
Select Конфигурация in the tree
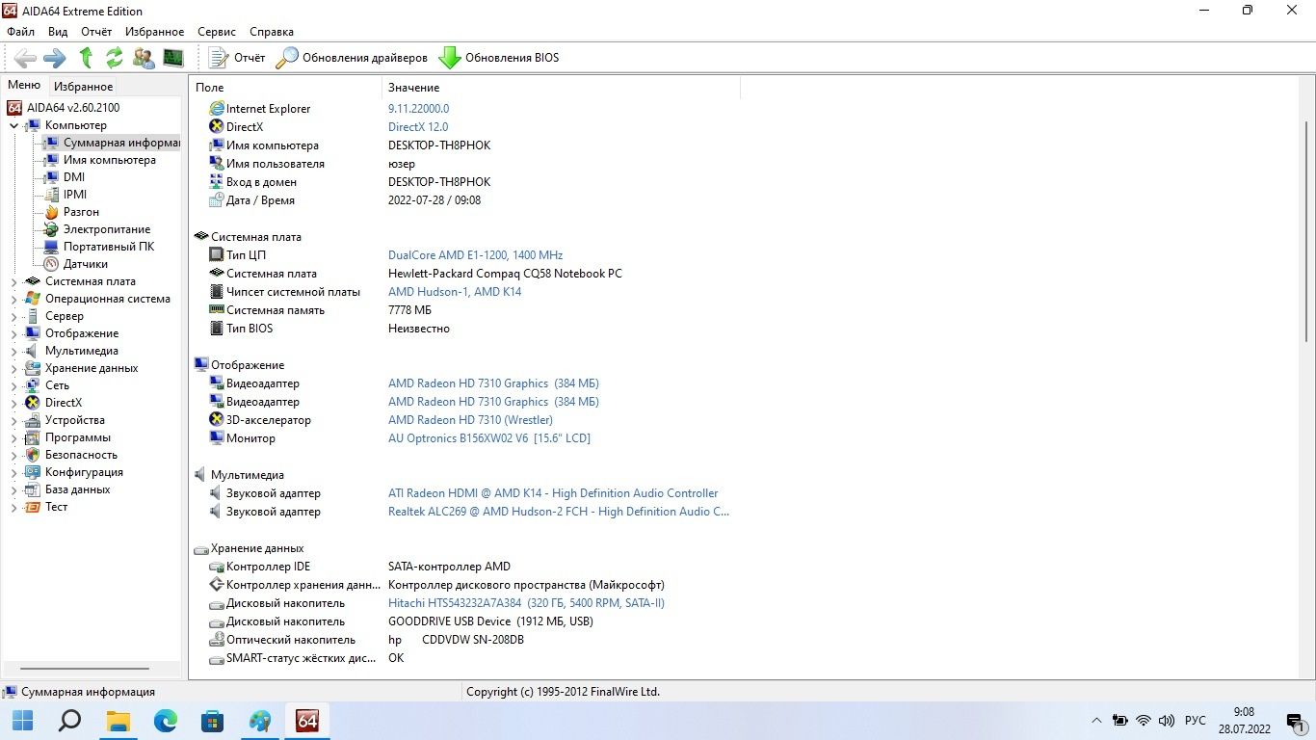(x=84, y=472)
